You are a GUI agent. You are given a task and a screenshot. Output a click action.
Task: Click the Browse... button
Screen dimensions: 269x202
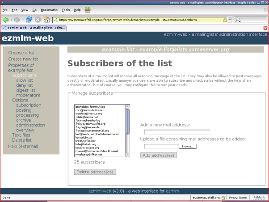188,147
